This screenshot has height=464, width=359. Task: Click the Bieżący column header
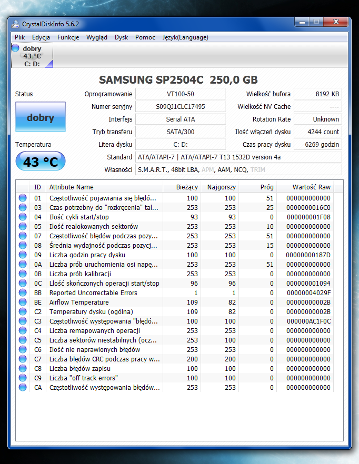pos(182,187)
